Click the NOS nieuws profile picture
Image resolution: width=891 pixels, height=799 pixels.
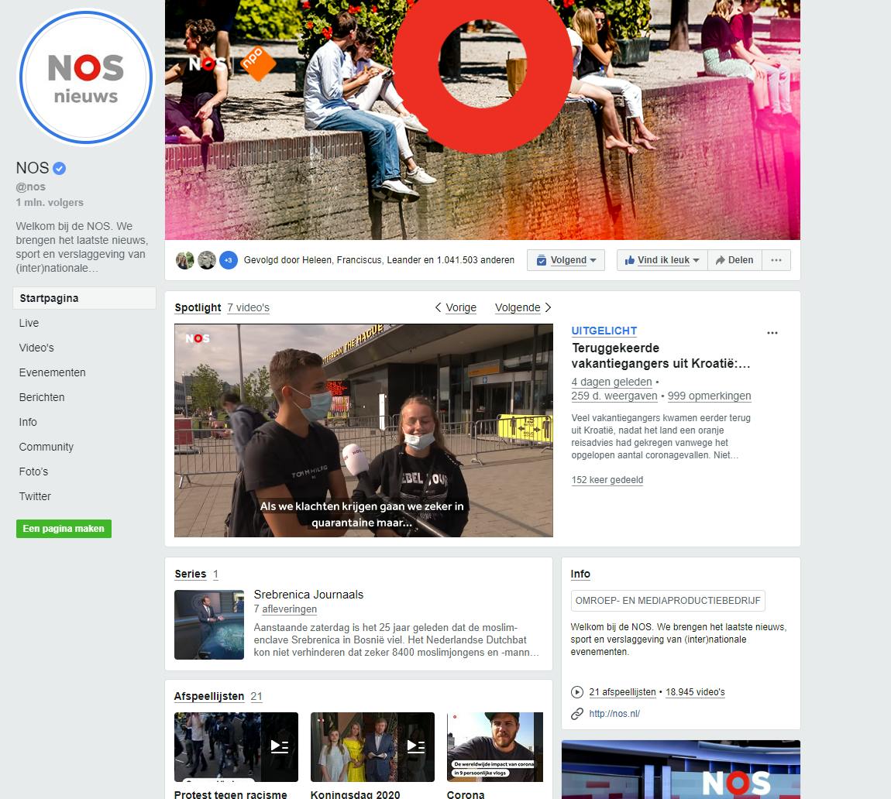click(x=85, y=76)
